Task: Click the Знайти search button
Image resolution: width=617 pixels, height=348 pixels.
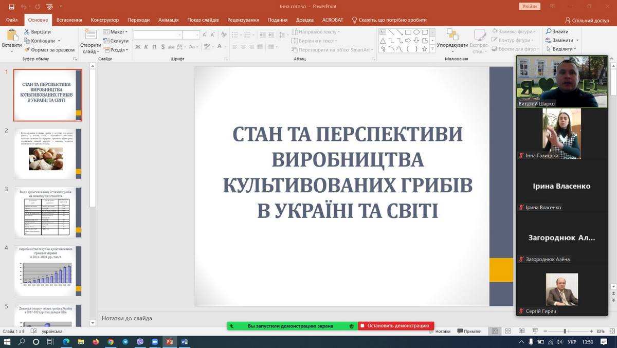Action: [557, 32]
